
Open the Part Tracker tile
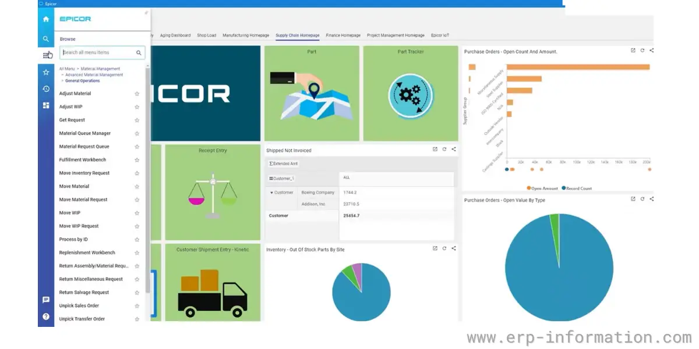click(x=411, y=93)
